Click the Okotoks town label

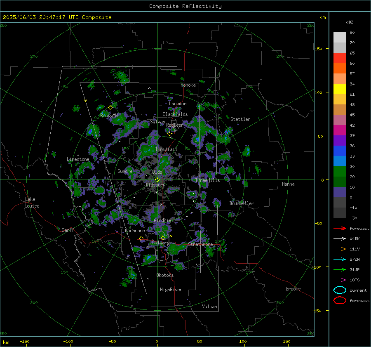(165, 275)
